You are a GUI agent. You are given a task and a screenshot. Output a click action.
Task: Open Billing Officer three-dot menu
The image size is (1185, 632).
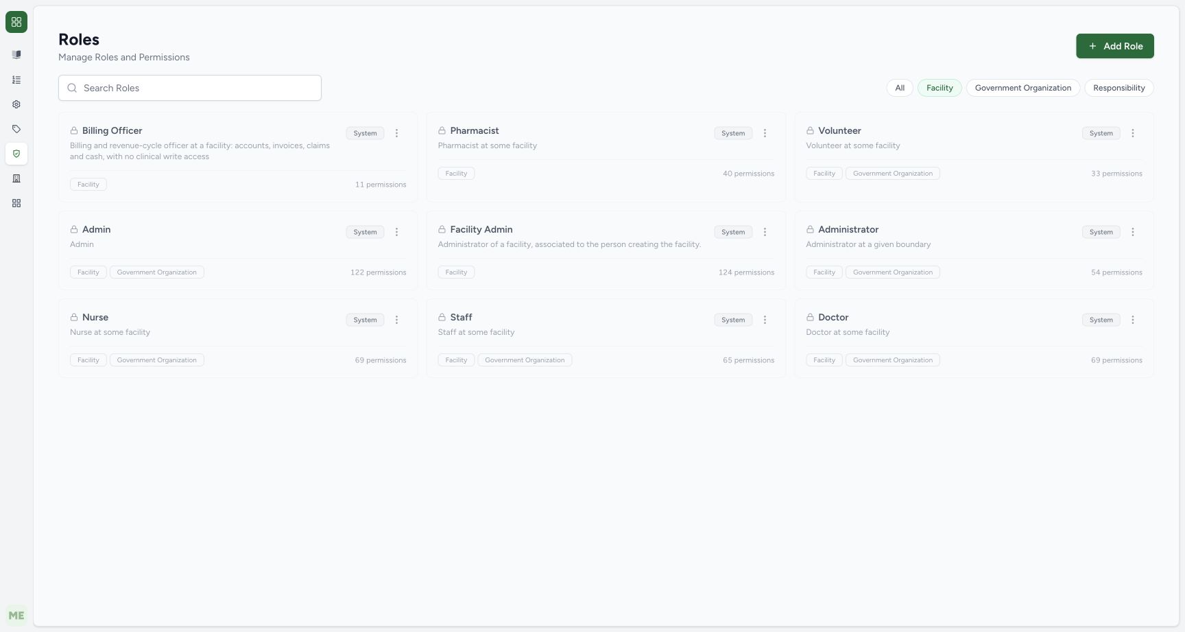coord(396,133)
